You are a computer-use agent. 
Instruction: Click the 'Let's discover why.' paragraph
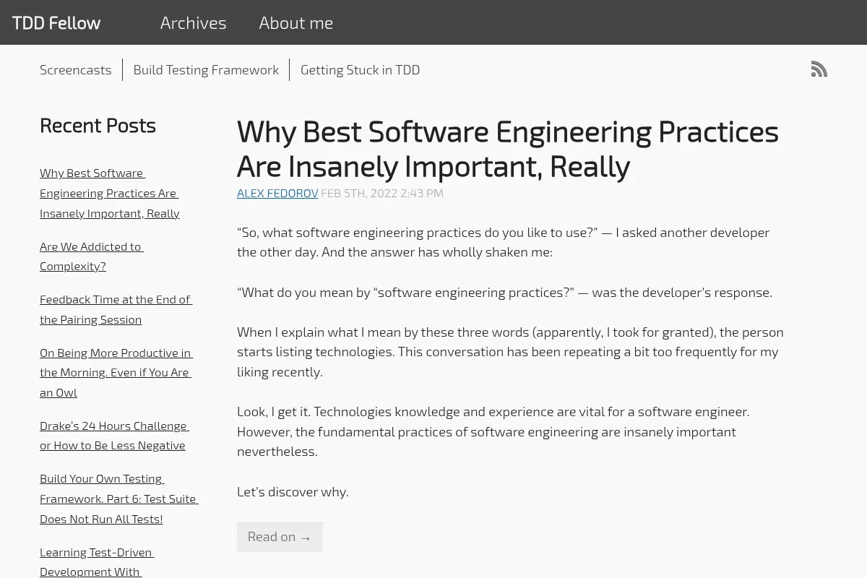pyautogui.click(x=293, y=492)
